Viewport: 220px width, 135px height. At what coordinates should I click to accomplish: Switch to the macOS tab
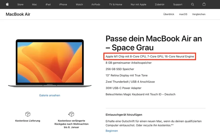coord(183,14)
